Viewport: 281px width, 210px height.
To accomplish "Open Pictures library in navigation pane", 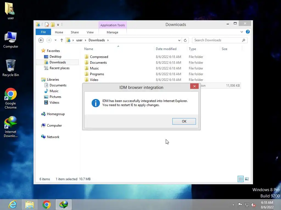I will (x=55, y=97).
